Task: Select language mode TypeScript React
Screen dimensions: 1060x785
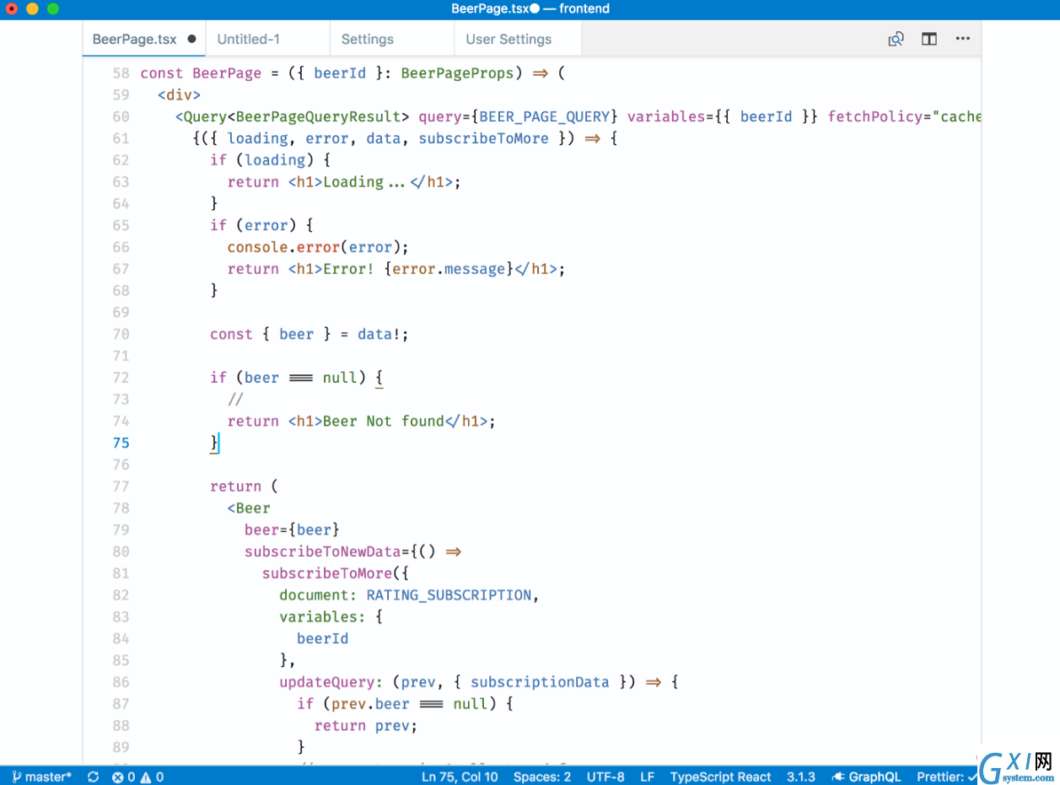Action: [721, 777]
